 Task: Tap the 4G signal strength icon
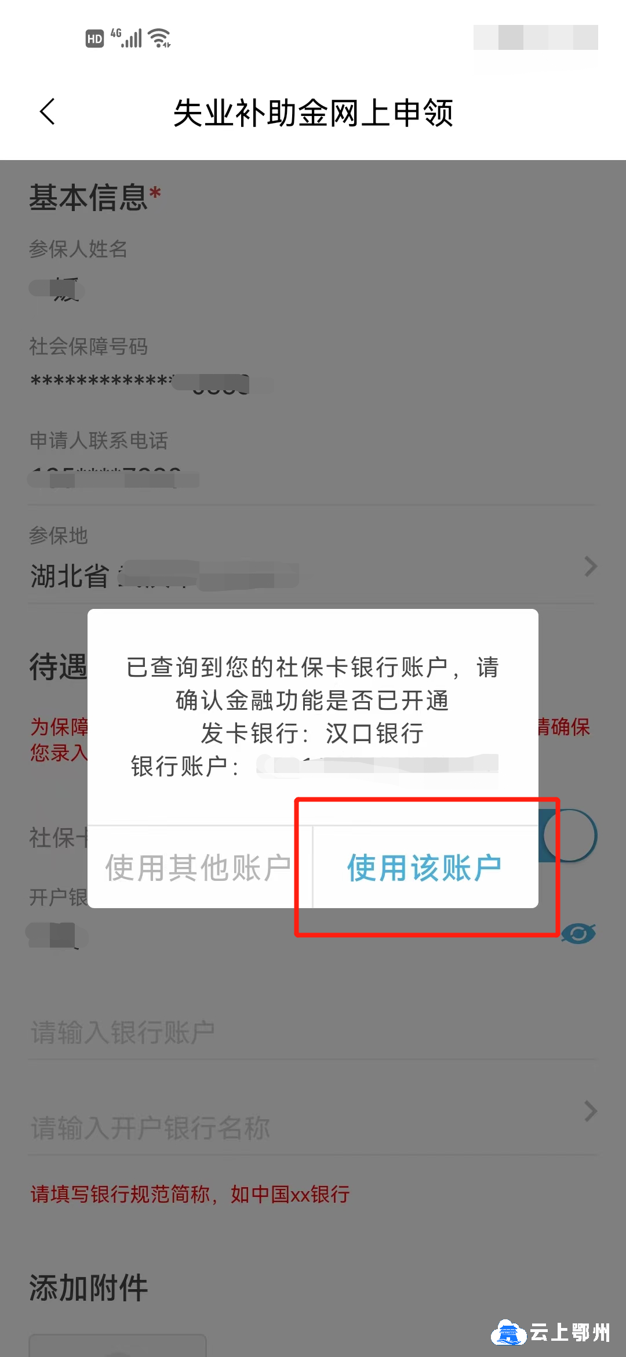[126, 38]
